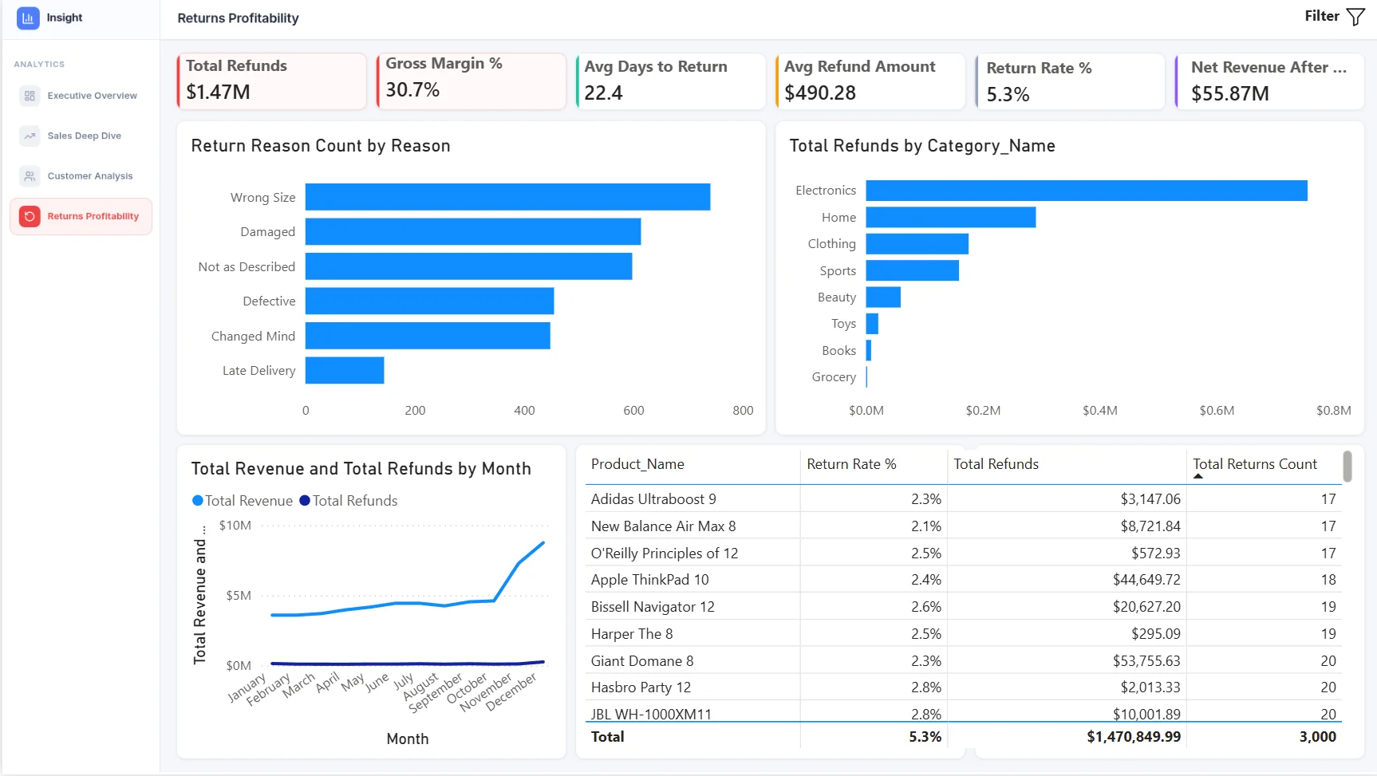Click the Avg Refund Amount card

pyautogui.click(x=870, y=81)
